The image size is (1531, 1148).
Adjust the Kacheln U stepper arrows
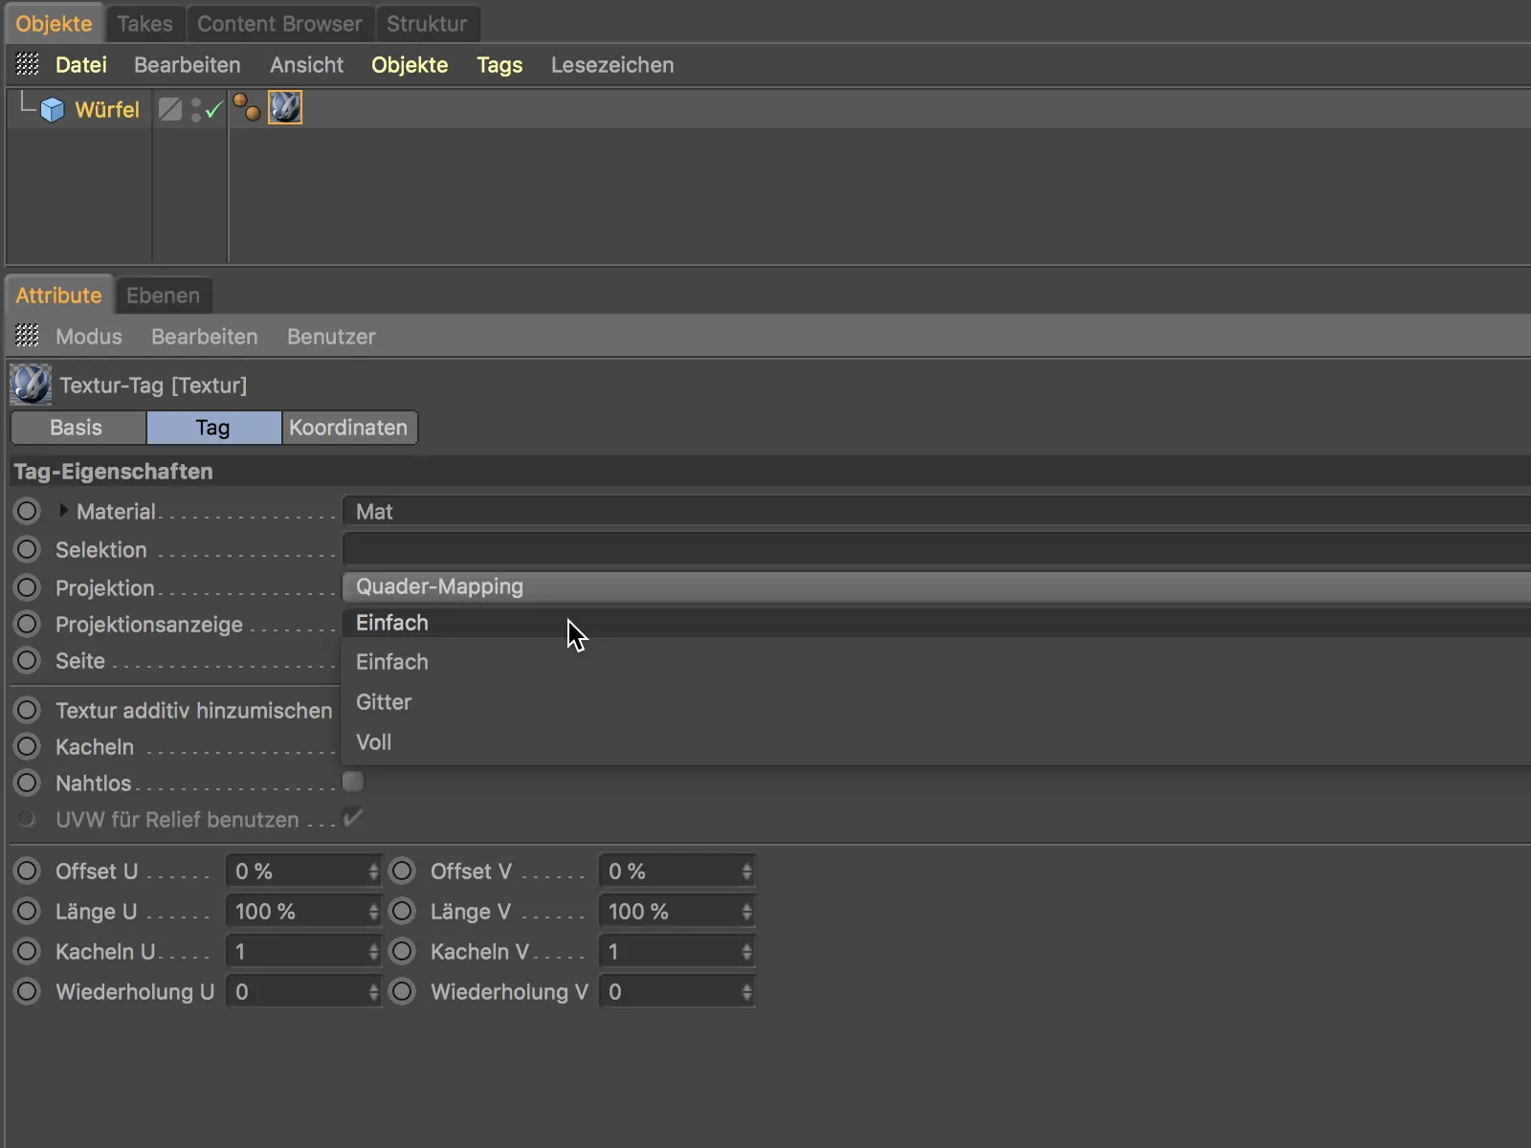click(x=374, y=952)
